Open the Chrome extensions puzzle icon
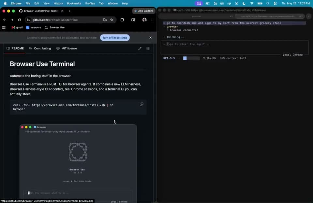The height and width of the screenshot is (203, 313). [122, 20]
